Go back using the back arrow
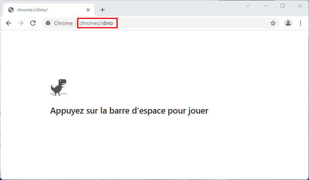309x180 pixels. 9,23
